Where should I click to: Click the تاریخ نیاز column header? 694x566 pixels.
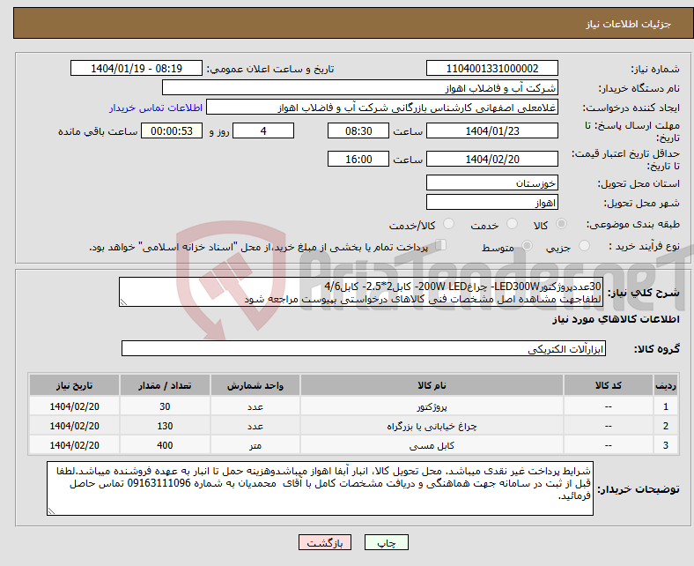click(x=74, y=385)
